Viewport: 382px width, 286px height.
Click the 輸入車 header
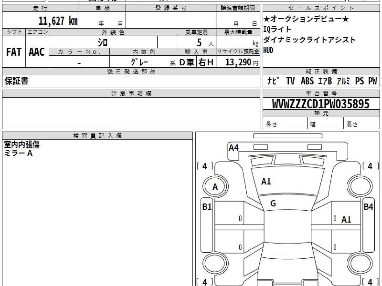[196, 52]
